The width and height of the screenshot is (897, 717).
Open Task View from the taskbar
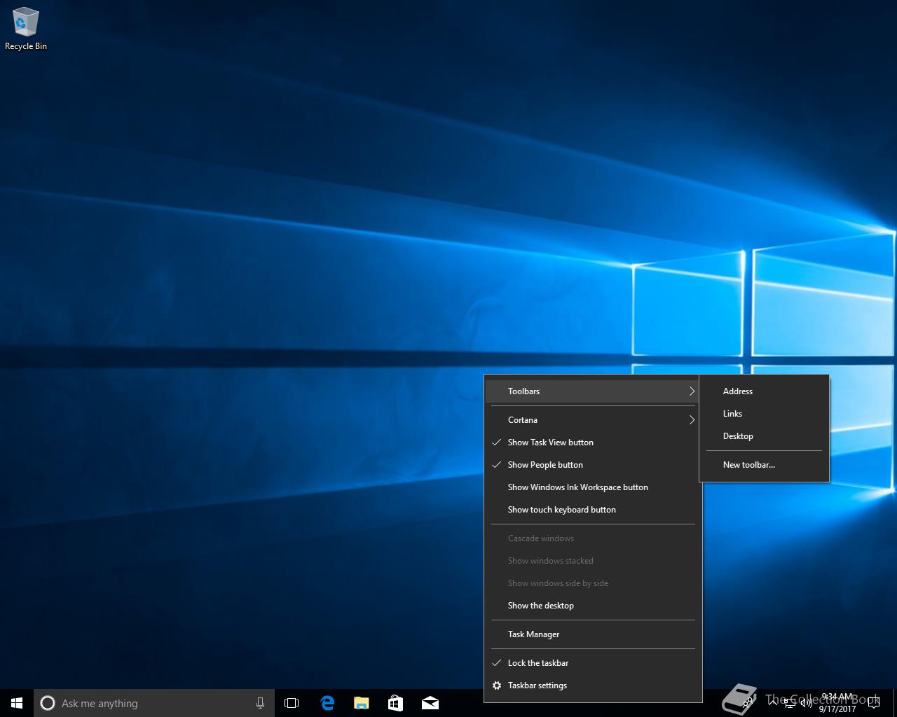tap(292, 703)
